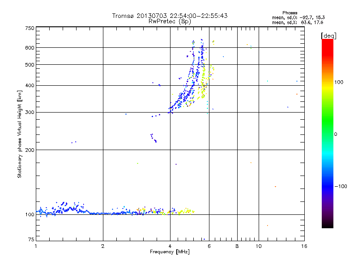Click the "mean, sd,X: 83.6, 17.6" line
The width and height of the screenshot is (358, 268).
point(298,22)
